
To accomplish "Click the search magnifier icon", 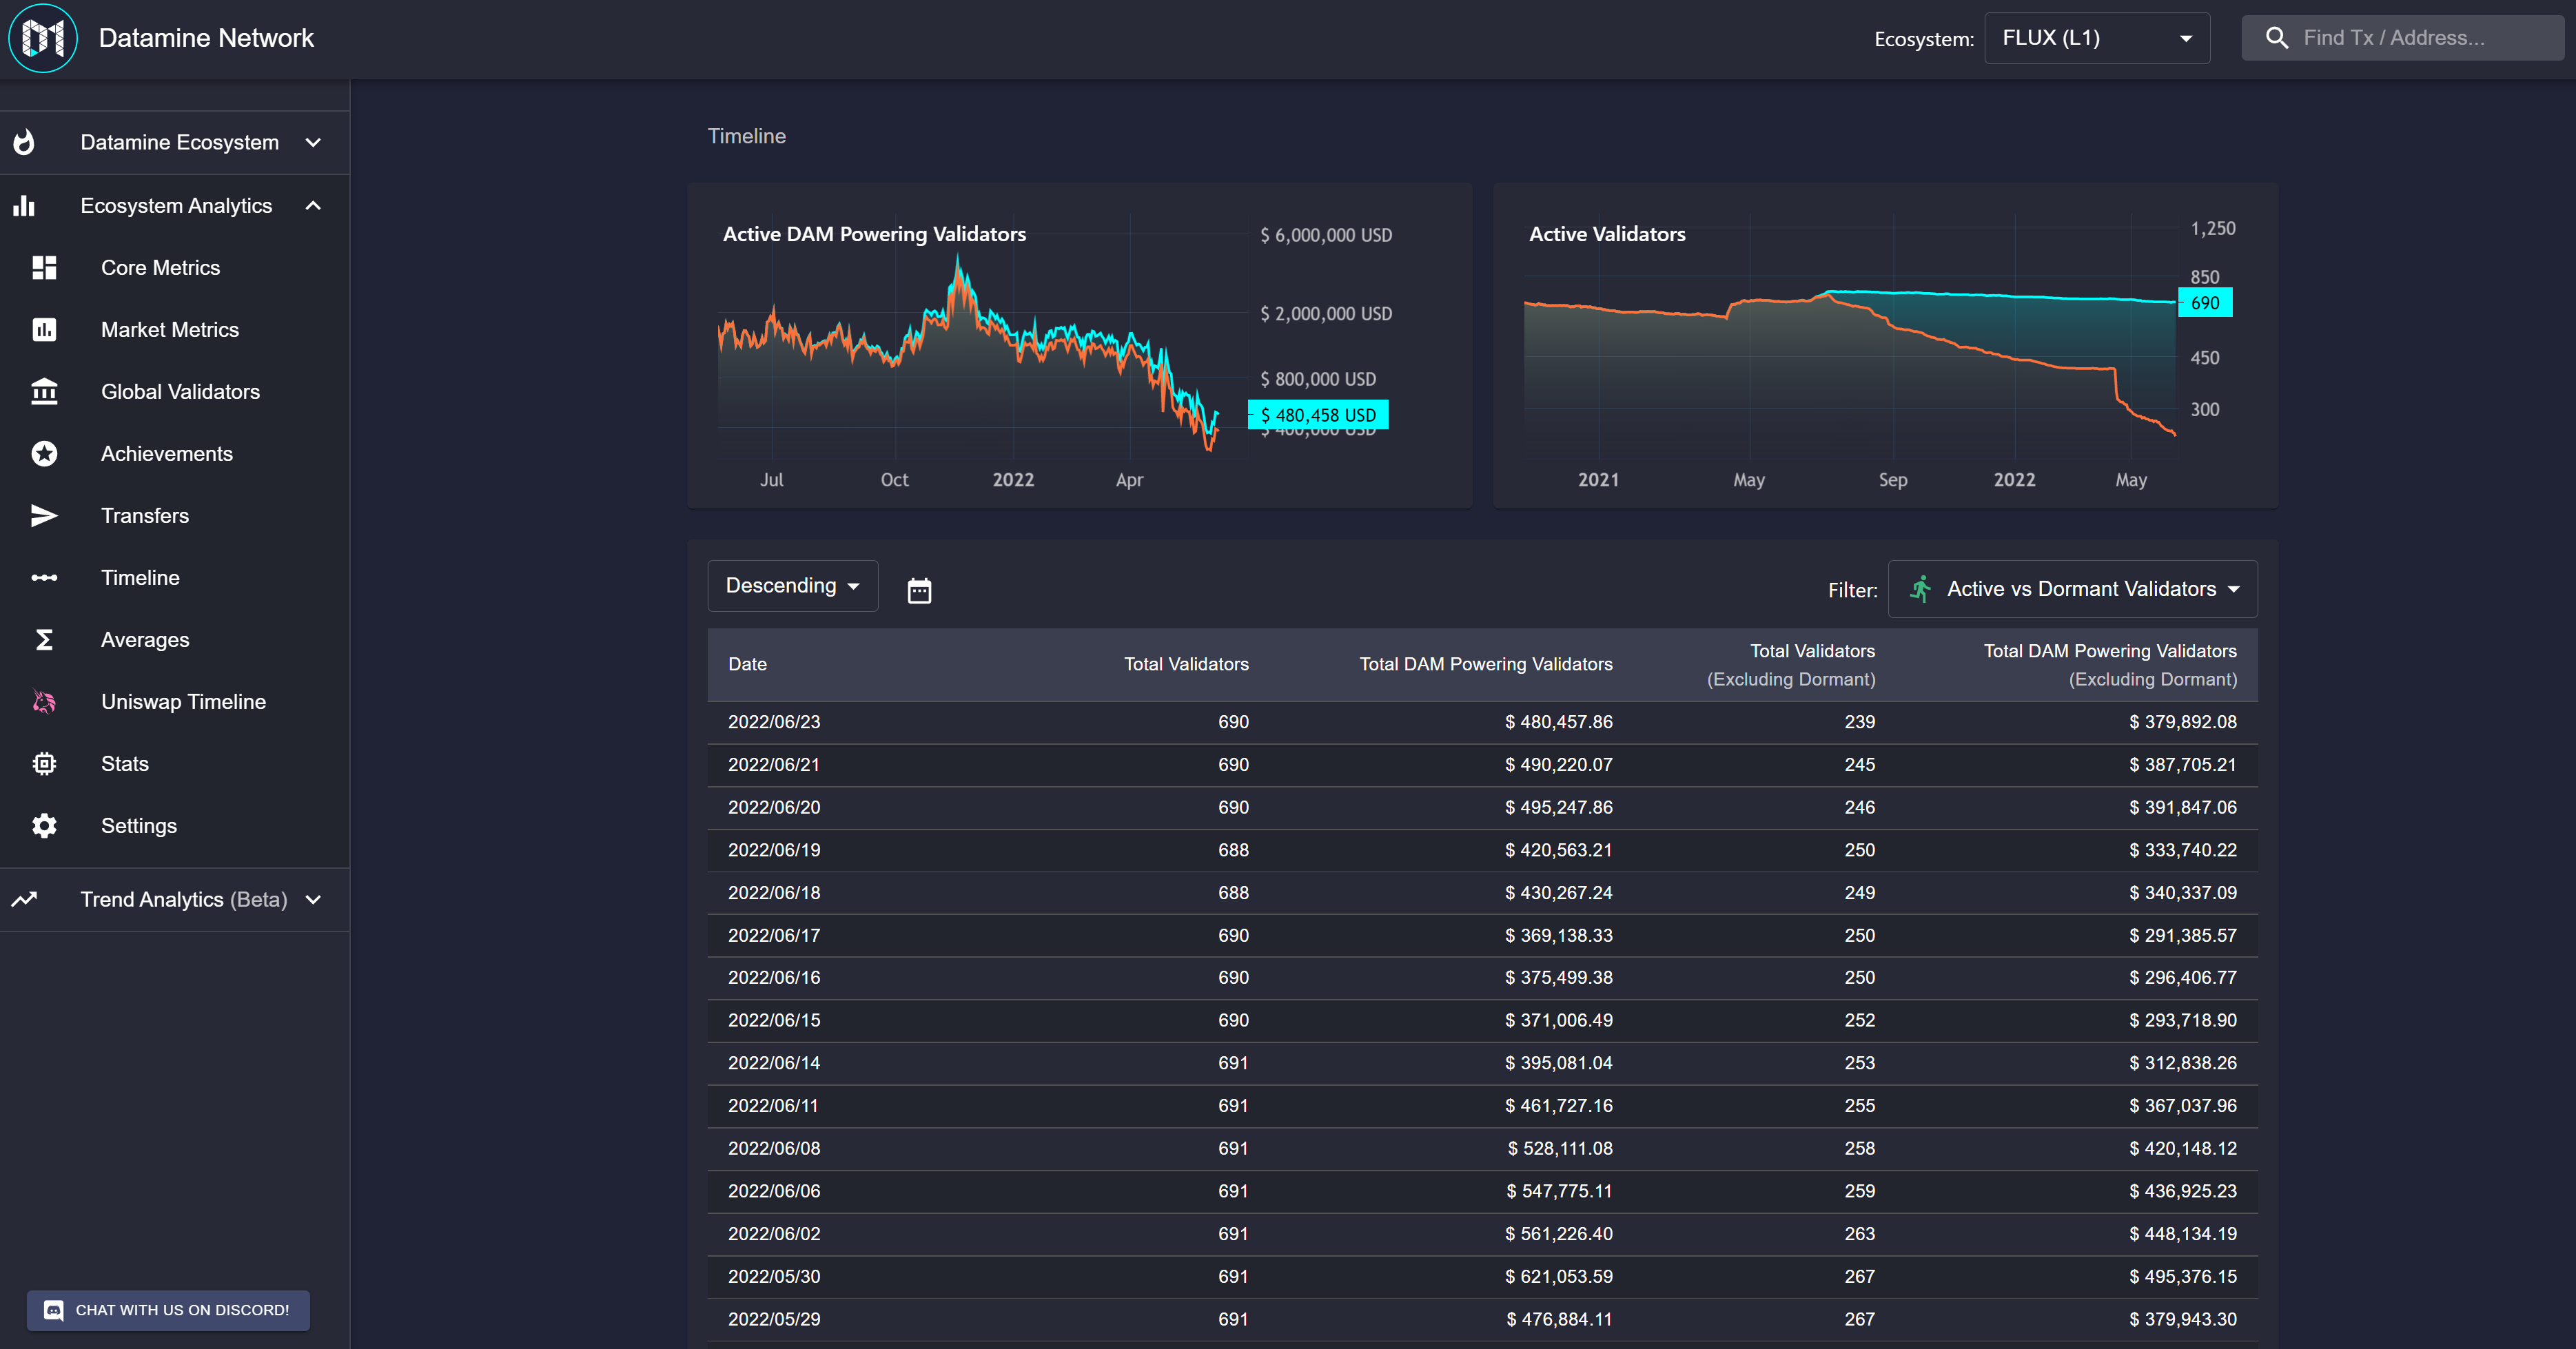I will [2277, 38].
